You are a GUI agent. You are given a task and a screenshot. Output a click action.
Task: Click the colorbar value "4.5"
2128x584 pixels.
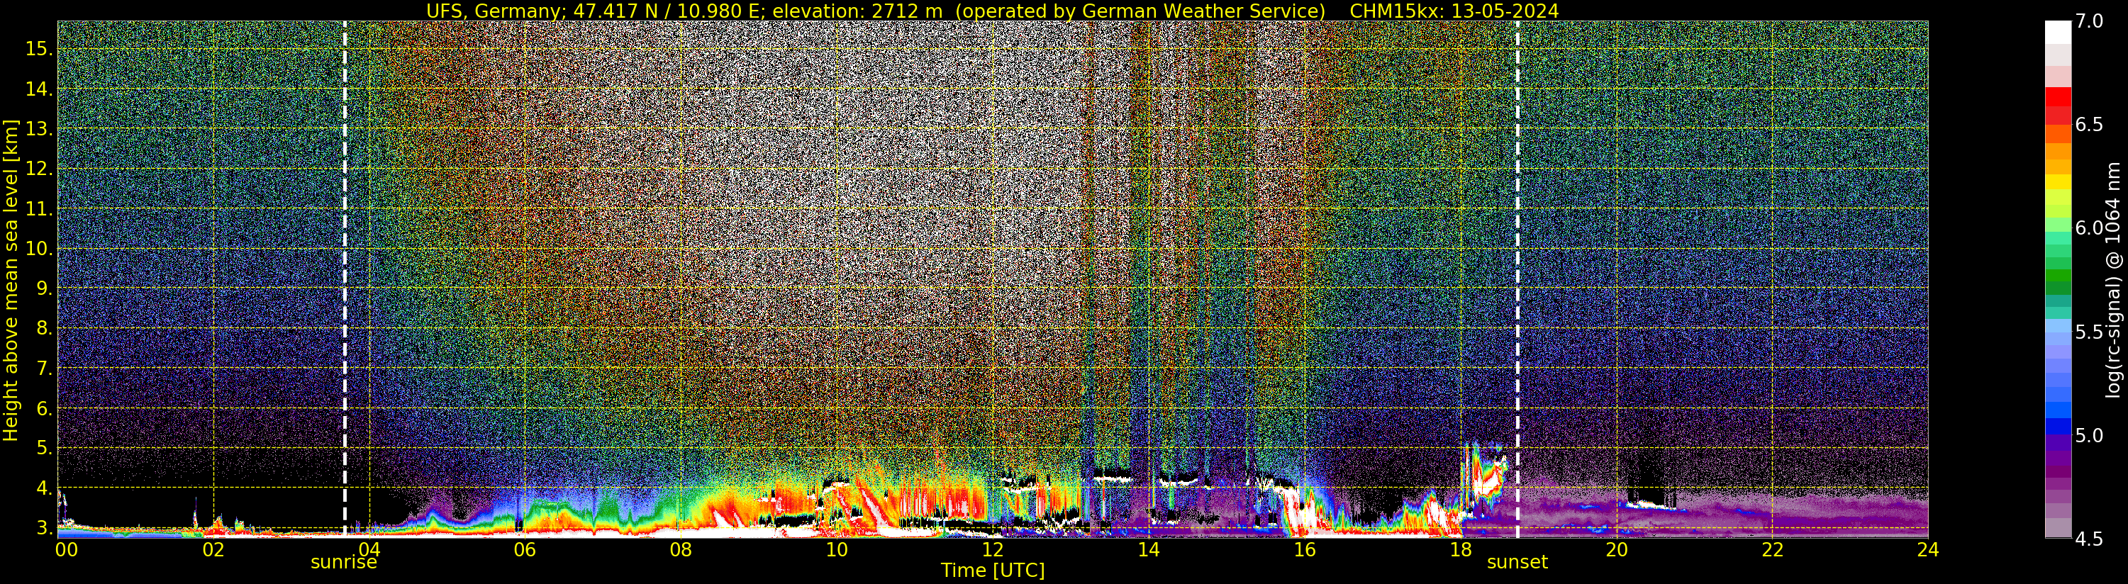tap(2089, 539)
